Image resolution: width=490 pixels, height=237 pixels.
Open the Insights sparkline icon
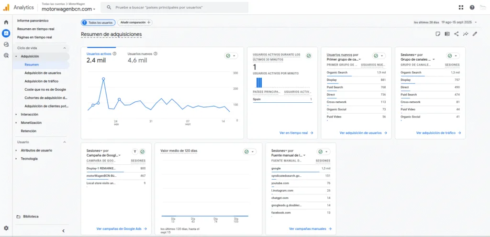point(466,34)
